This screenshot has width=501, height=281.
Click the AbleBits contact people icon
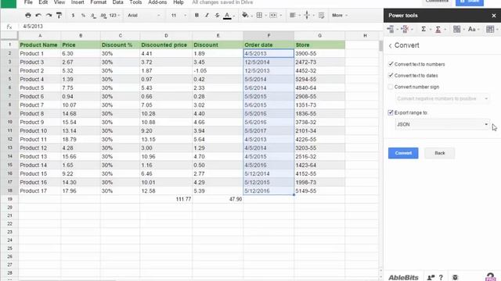point(431,277)
